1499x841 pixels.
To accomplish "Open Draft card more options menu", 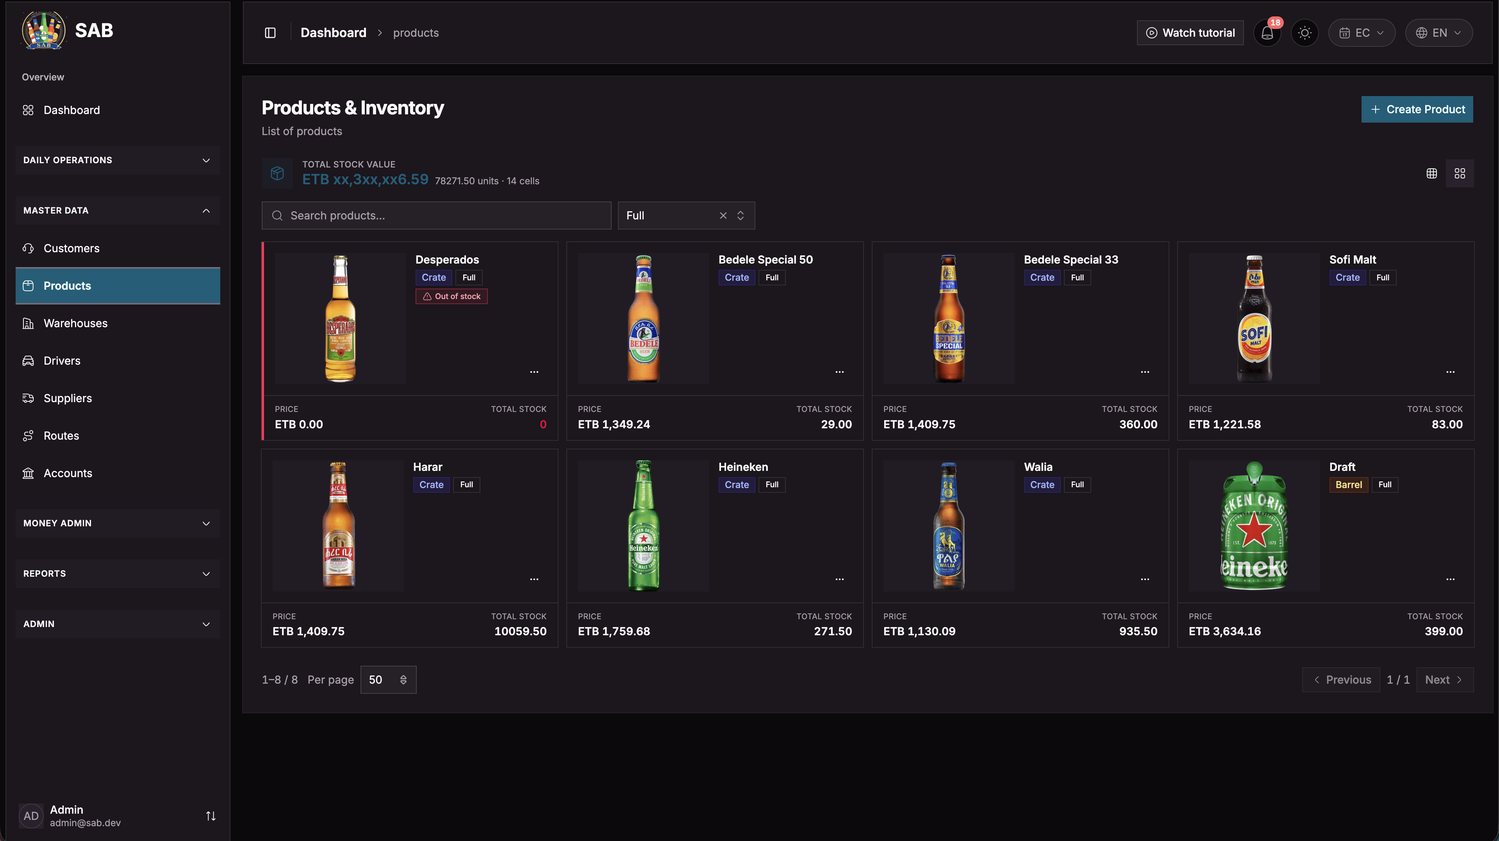I will pos(1450,579).
